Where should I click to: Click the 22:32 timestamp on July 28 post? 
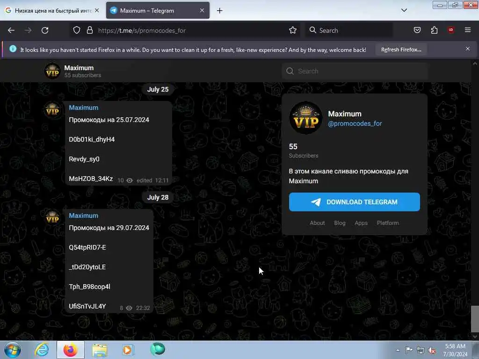point(143,308)
